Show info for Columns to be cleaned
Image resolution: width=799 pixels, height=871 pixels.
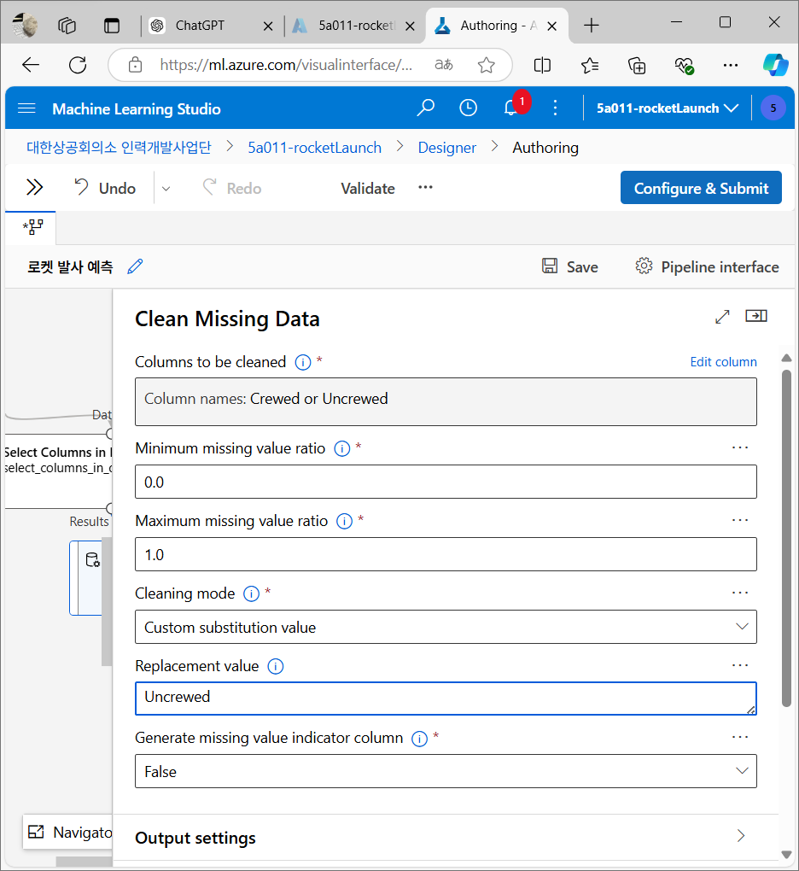[x=302, y=362]
